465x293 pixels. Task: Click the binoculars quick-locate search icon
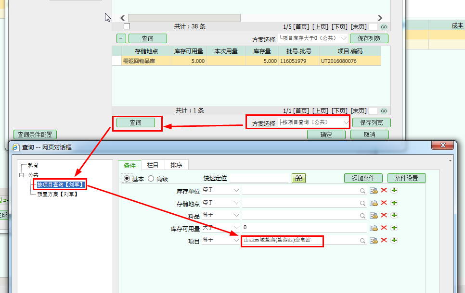pos(298,178)
